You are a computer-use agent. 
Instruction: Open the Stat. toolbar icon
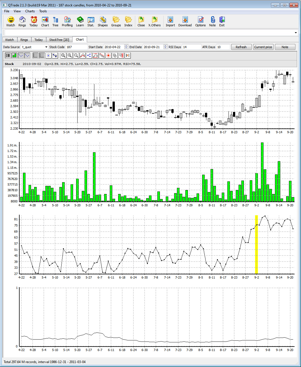[x=91, y=22]
